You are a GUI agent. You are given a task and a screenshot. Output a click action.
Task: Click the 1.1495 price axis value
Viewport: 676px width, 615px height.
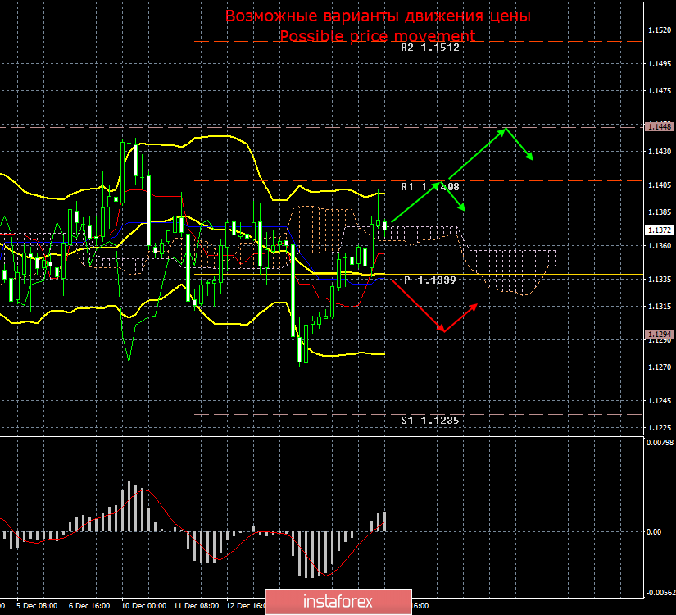tap(660, 63)
